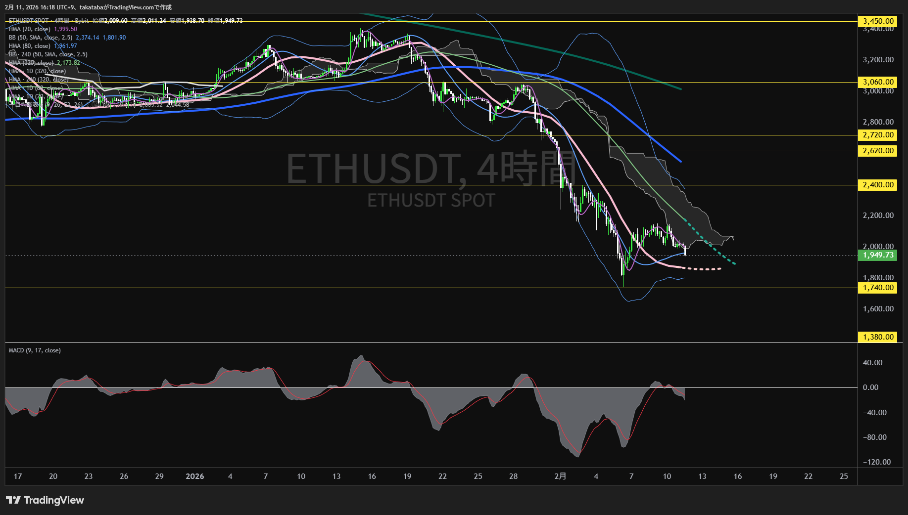Open the MACD (9, 17, close) indicator legend
The height and width of the screenshot is (515, 908).
click(x=35, y=350)
